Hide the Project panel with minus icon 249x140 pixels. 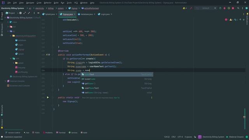(38, 13)
